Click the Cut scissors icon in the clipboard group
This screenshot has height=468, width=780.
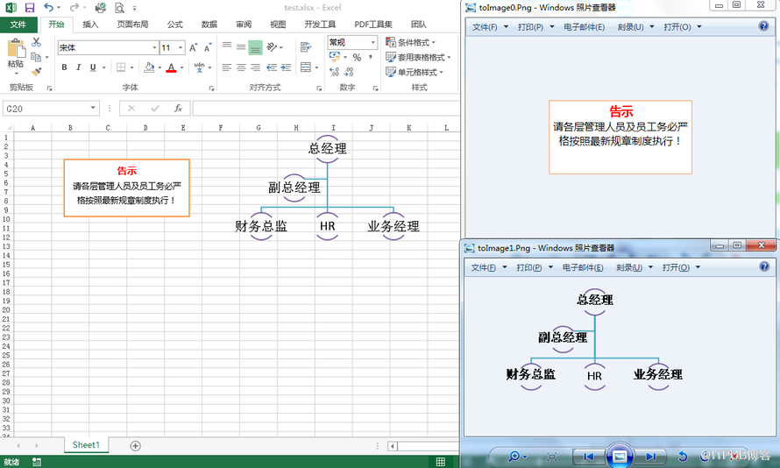pos(36,42)
